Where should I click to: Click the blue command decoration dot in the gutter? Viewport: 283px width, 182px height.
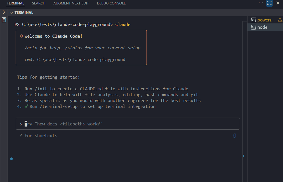coord(11,159)
